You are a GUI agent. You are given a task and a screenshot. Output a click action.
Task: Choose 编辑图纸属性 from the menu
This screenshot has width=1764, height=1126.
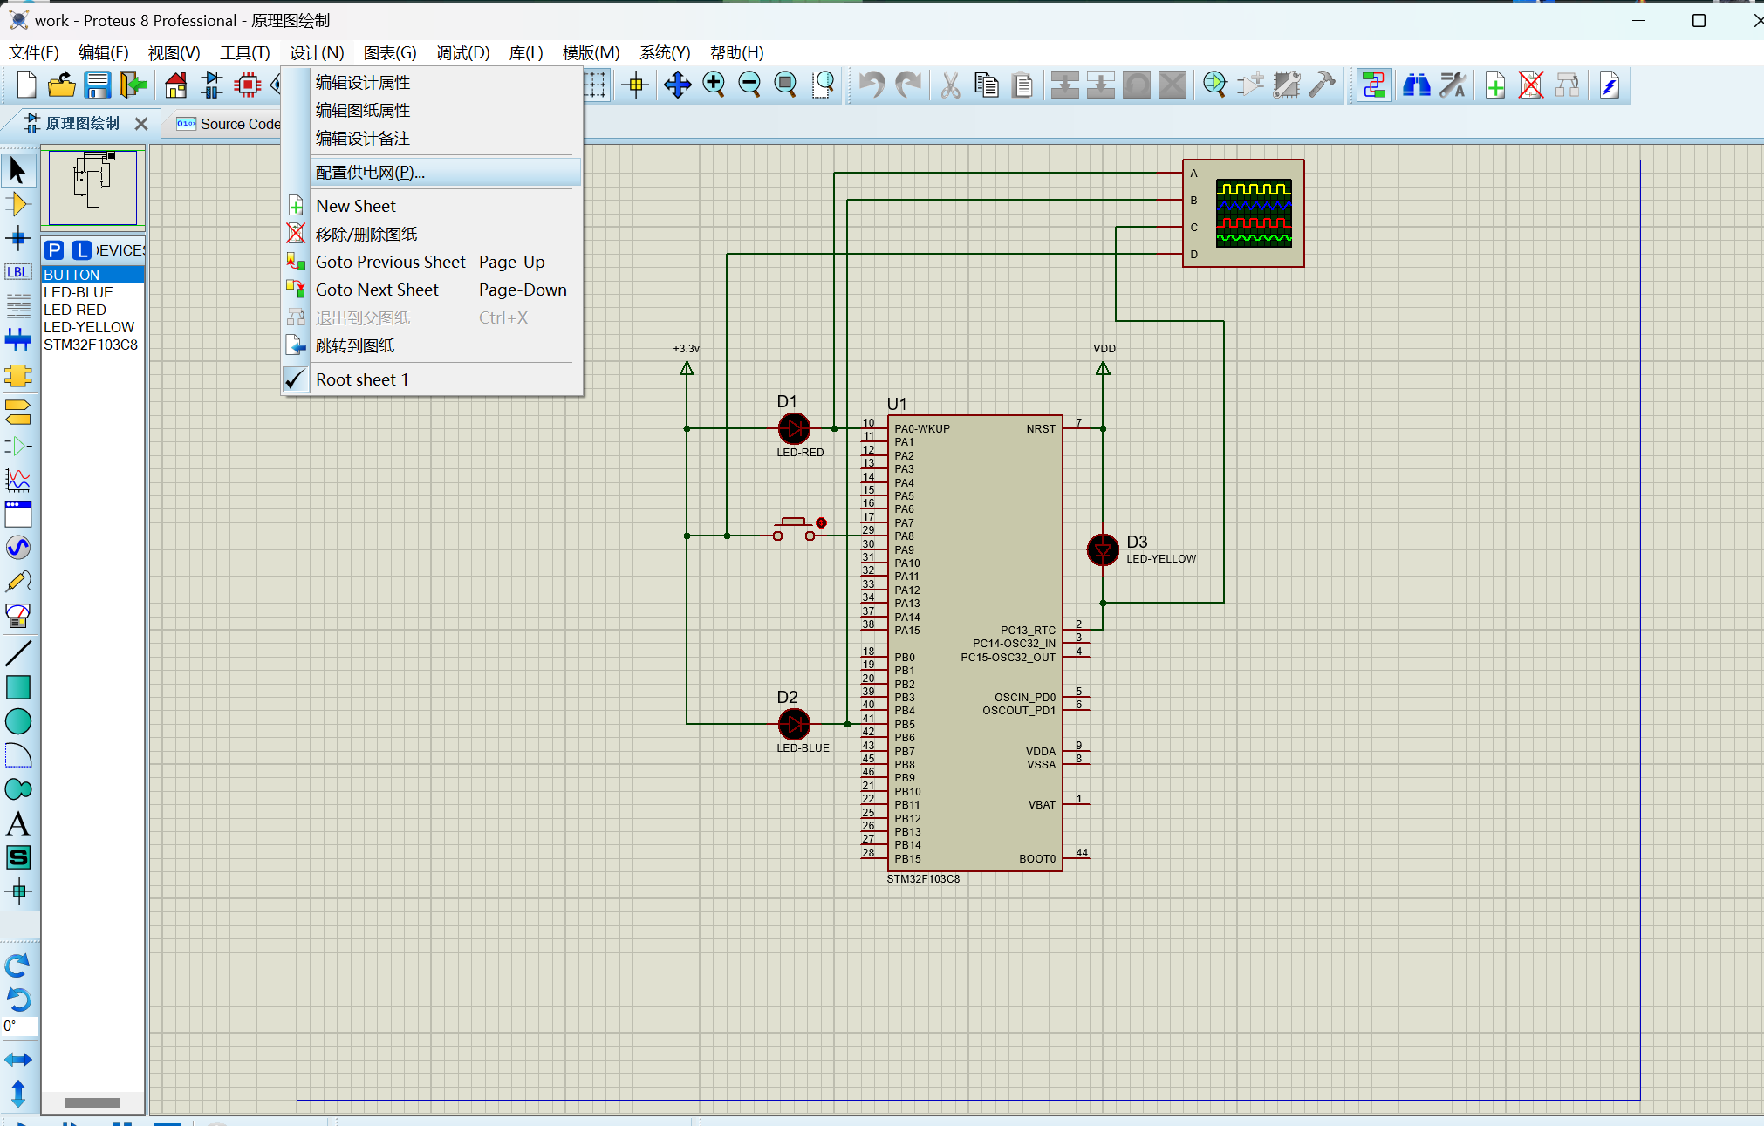433,111
